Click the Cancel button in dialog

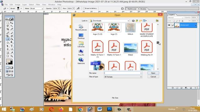[x=153, y=77]
